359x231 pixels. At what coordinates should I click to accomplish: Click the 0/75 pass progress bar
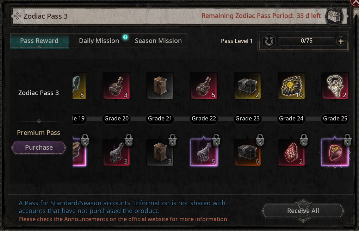click(x=307, y=41)
